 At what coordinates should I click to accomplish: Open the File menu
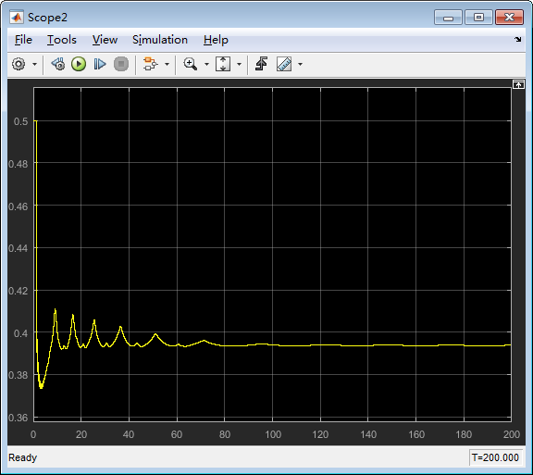click(23, 40)
